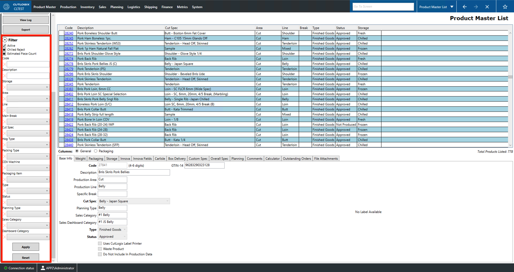Click the Go To Screen search field
Image resolution: width=514 pixels, height=272 pixels.
pyautogui.click(x=383, y=6)
